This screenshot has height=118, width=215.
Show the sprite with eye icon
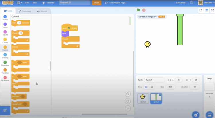(146, 87)
